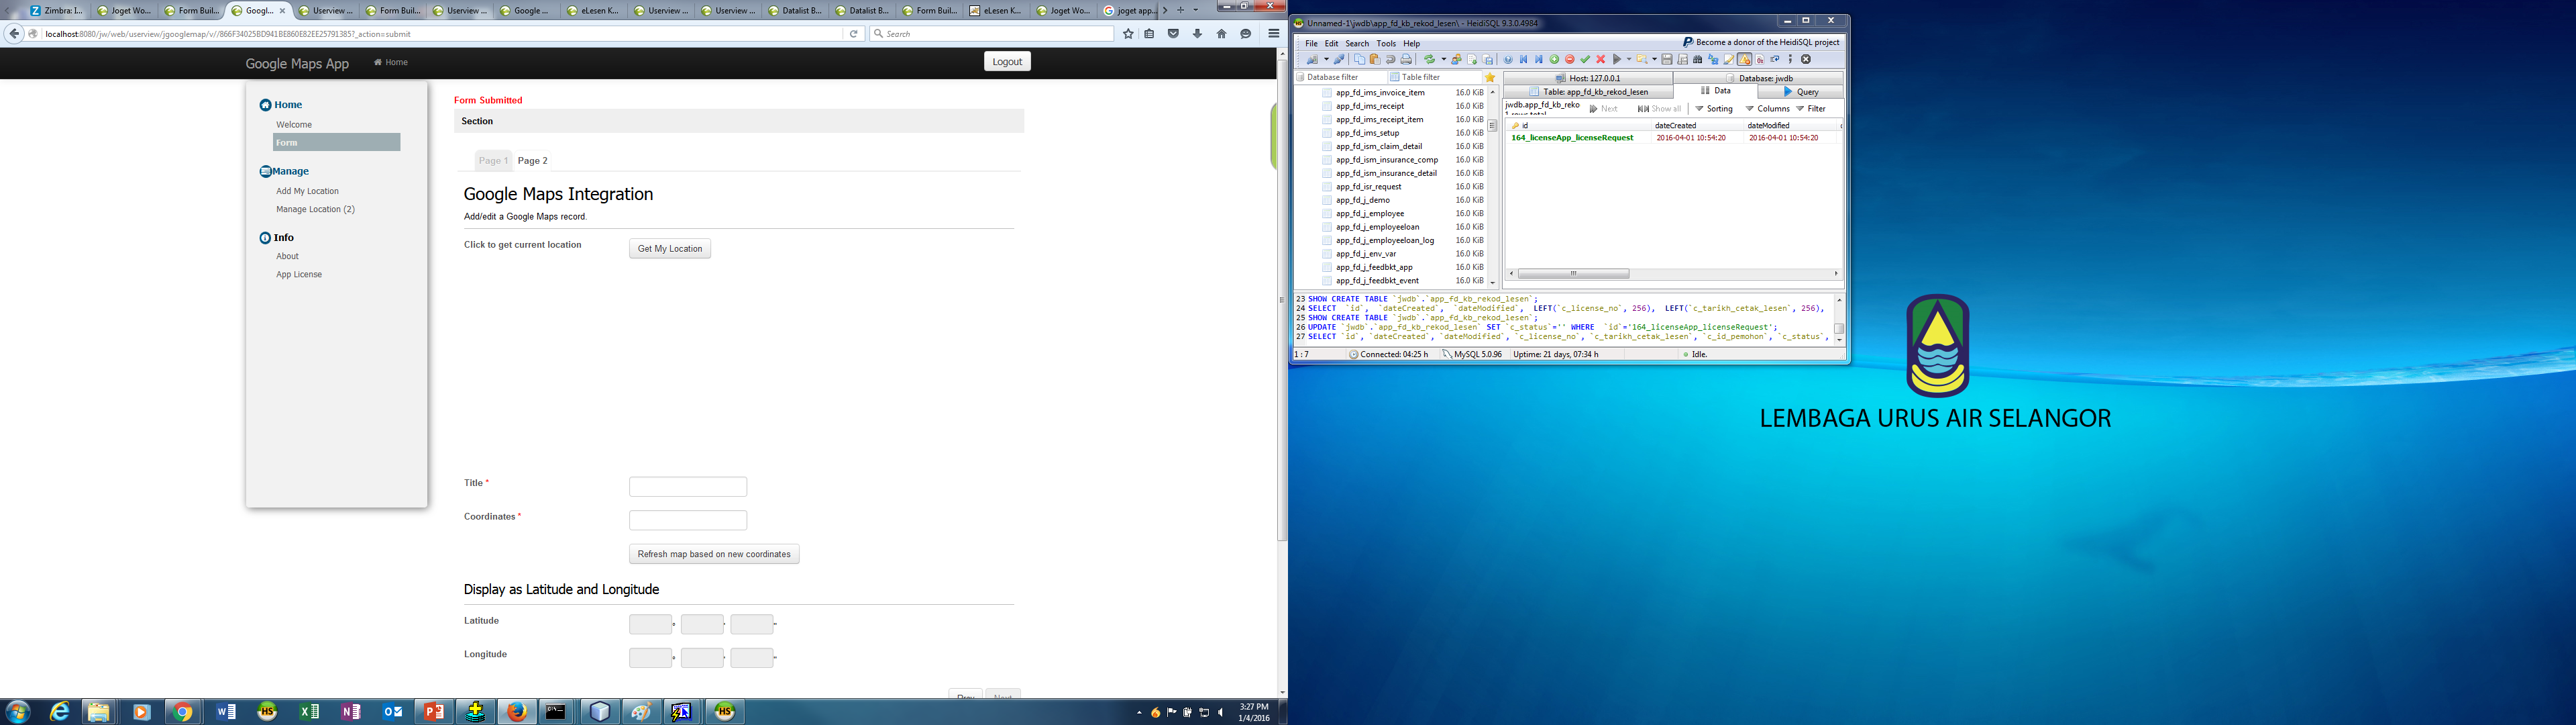Image resolution: width=2576 pixels, height=725 pixels.
Task: Click the Firefox bookmark star icon
Action: tap(1128, 34)
